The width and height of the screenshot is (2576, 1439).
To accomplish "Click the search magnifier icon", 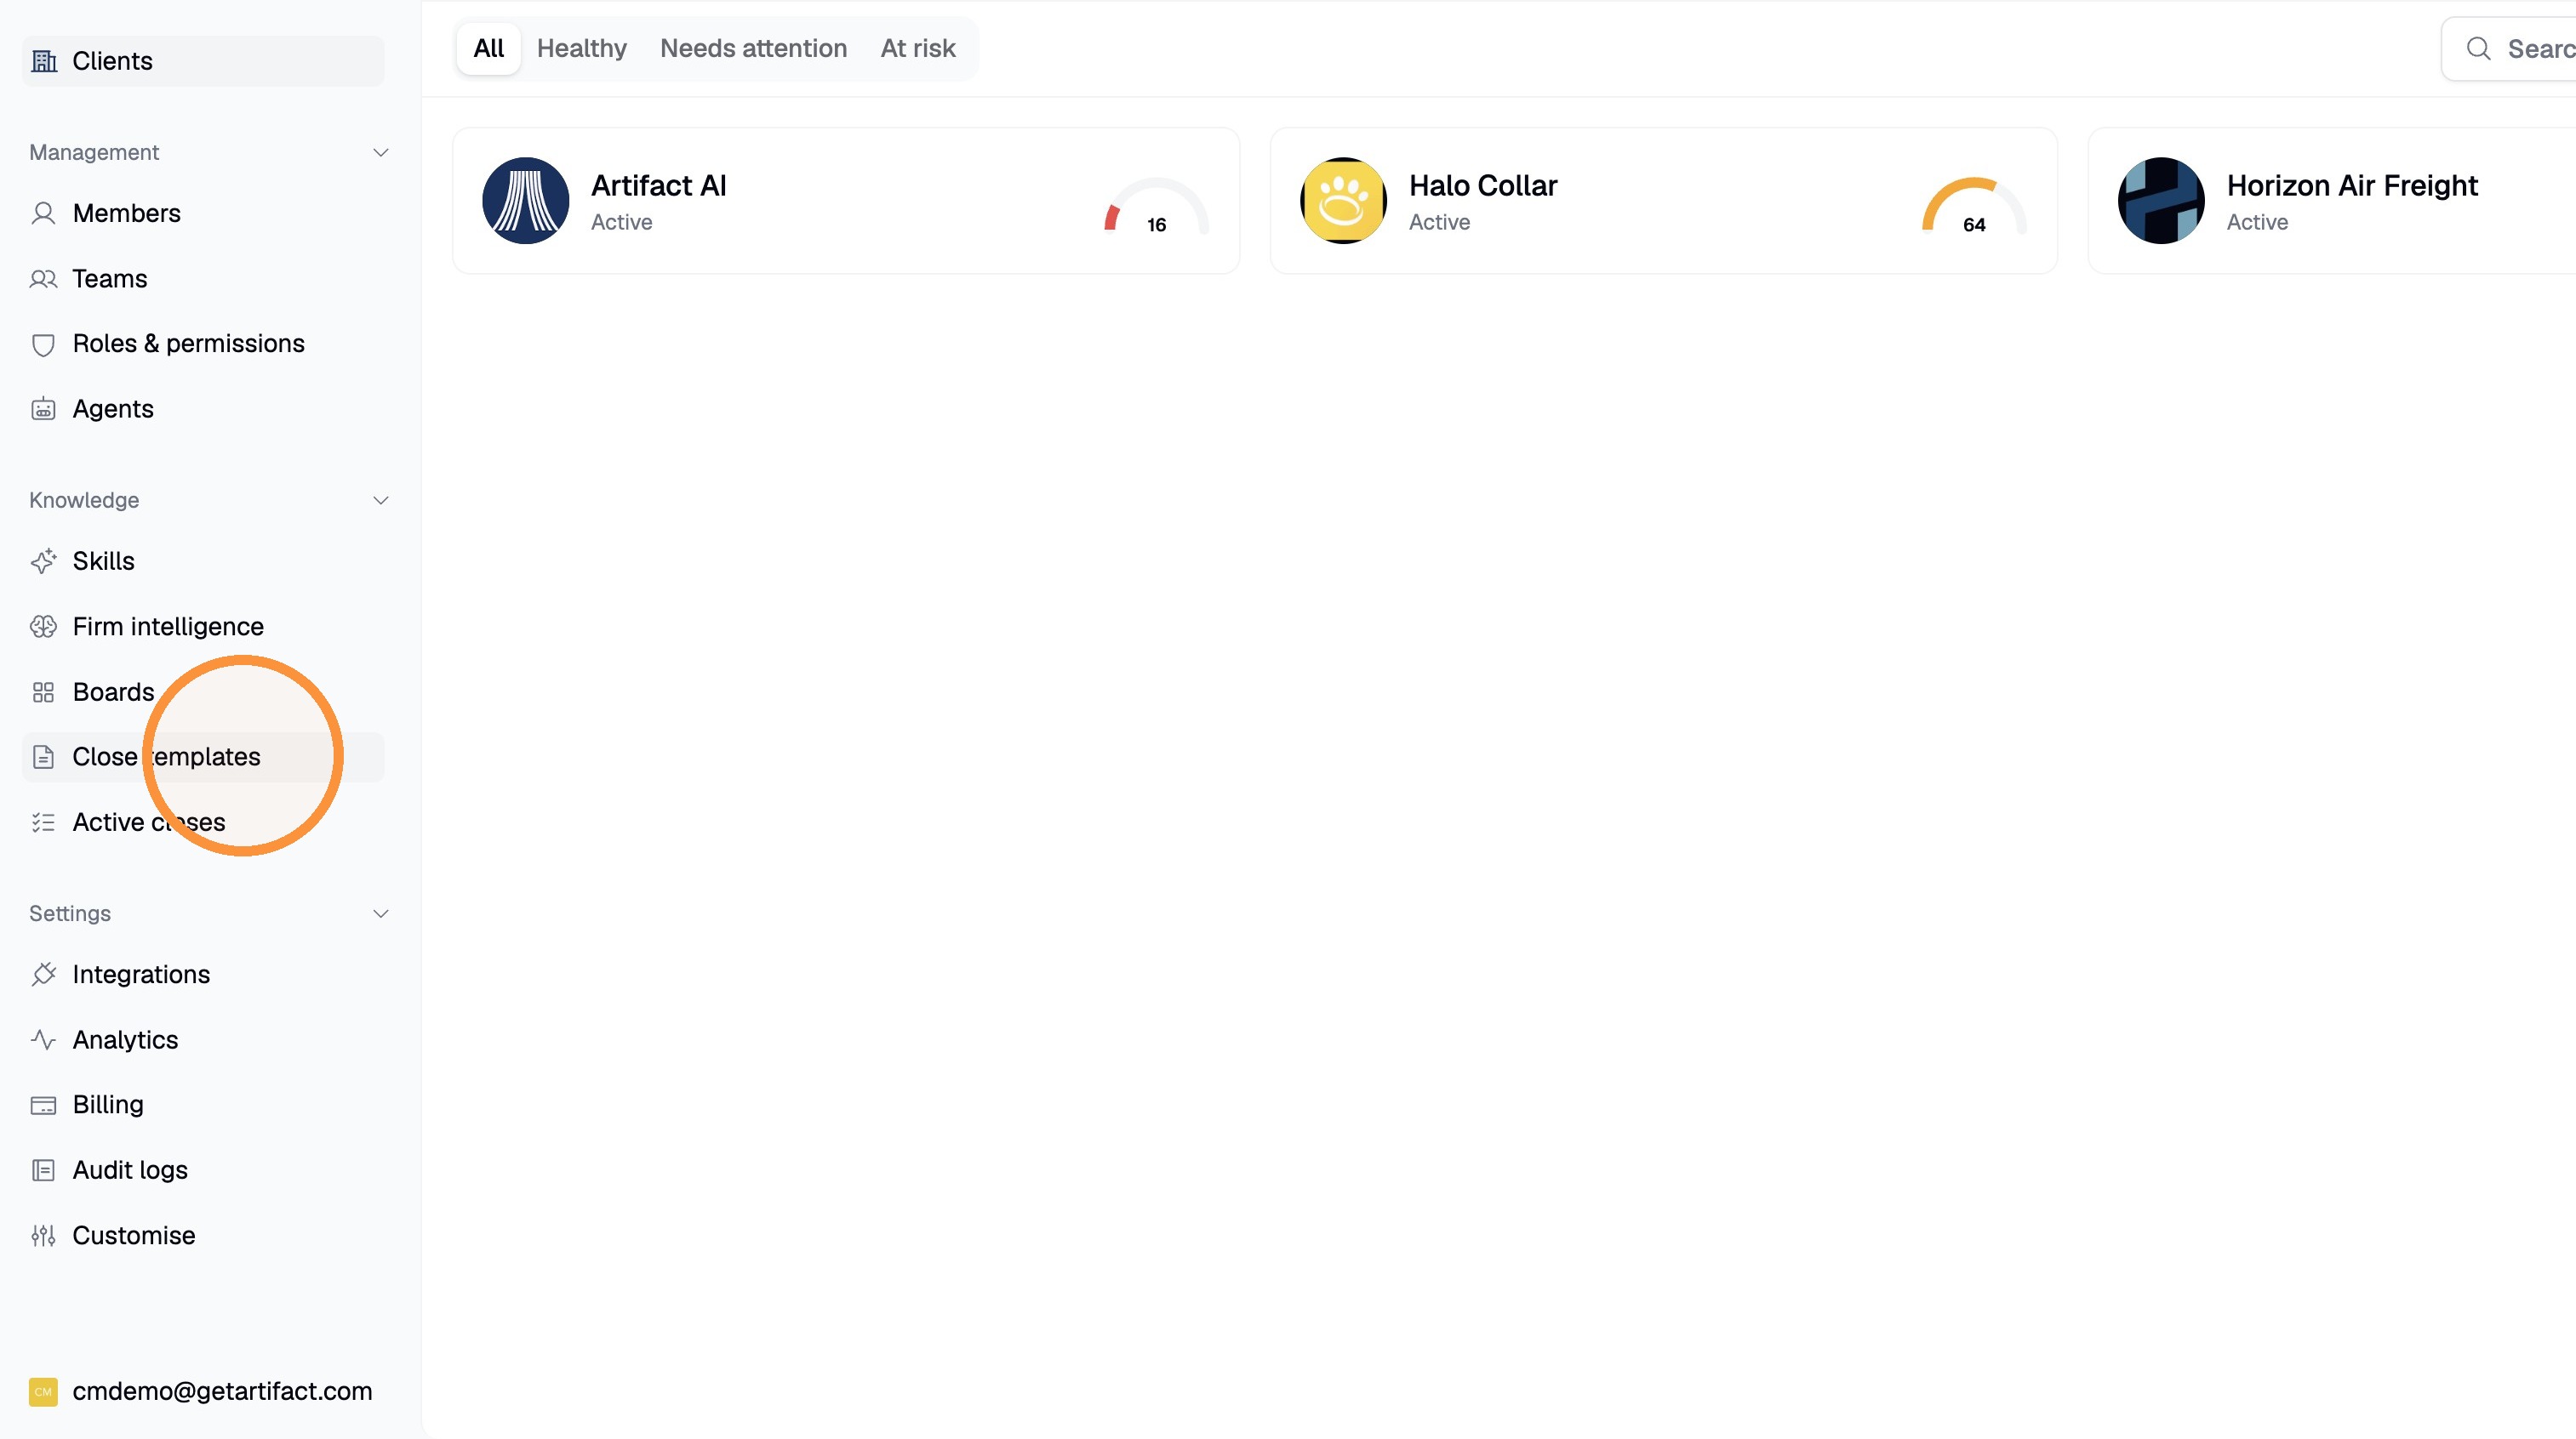I will click(2478, 48).
